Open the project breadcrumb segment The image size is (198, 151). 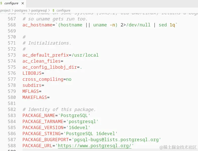pos(5,11)
